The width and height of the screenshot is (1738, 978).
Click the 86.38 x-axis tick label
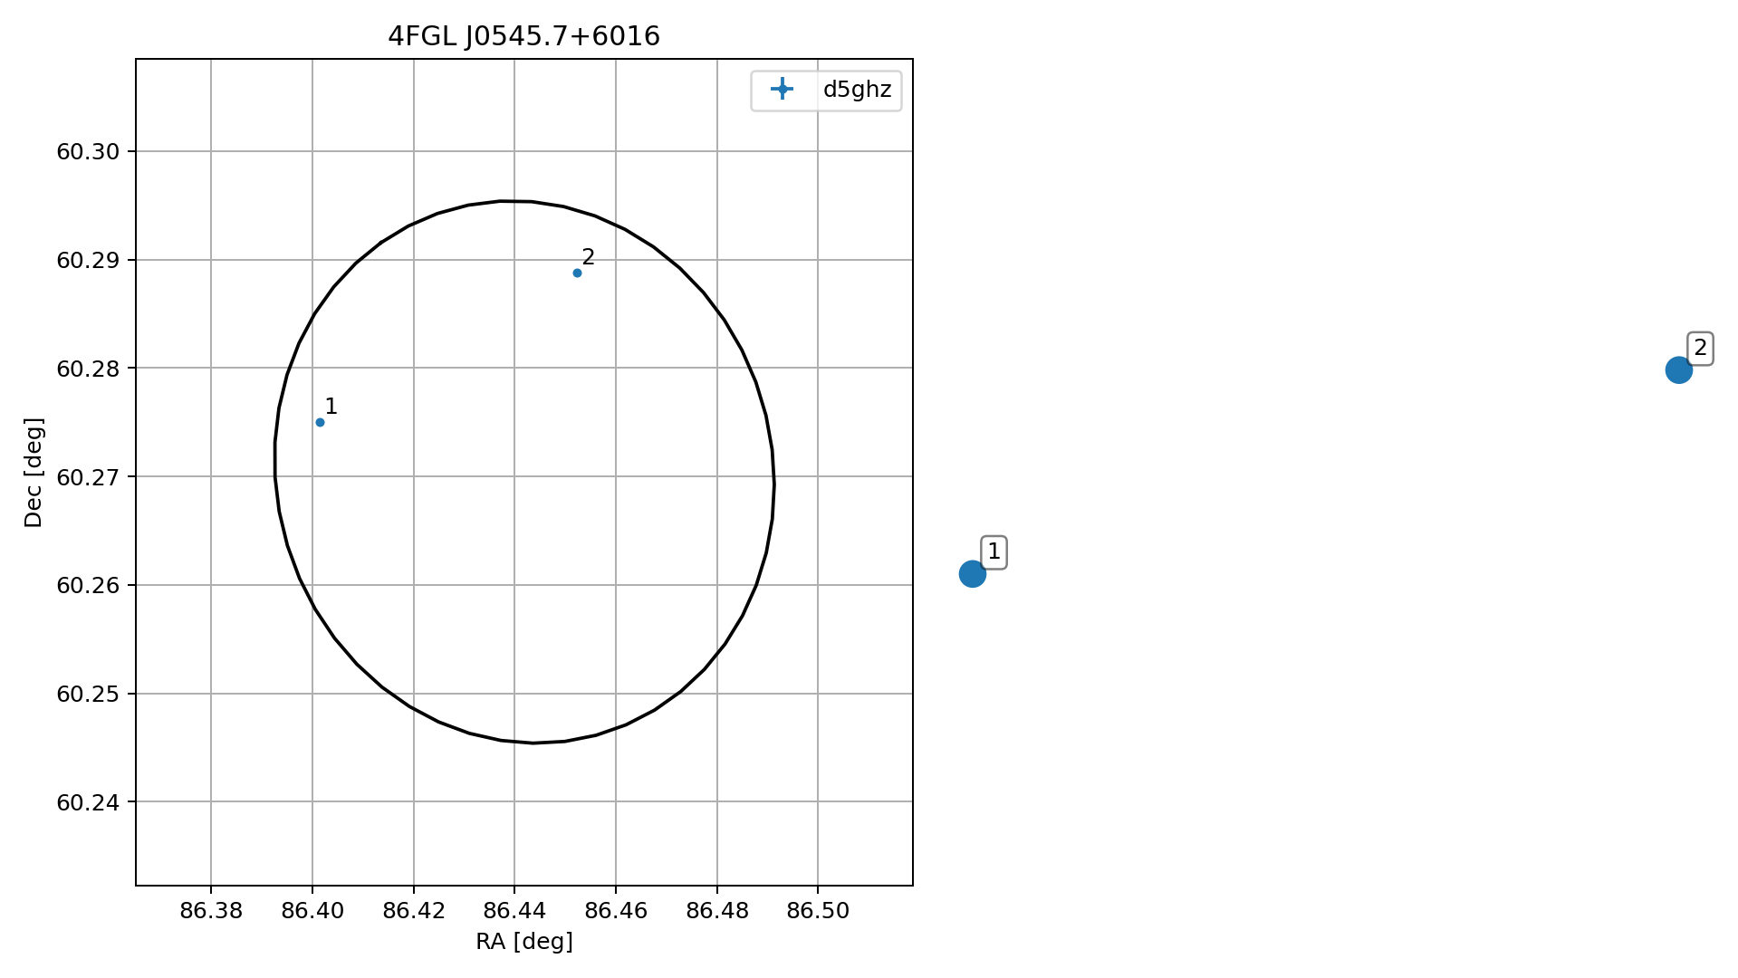point(211,911)
